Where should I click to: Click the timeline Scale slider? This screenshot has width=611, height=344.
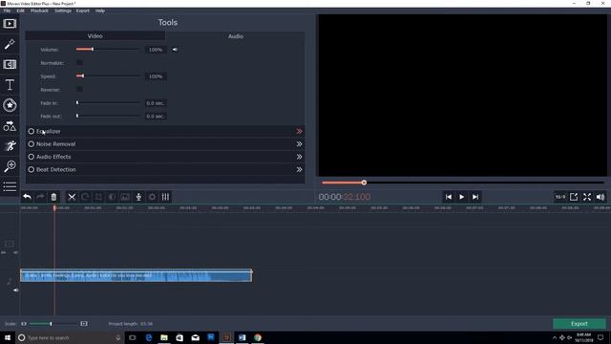pyautogui.click(x=53, y=324)
